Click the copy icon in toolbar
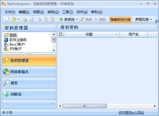159x116 pixels. pos(46,19)
